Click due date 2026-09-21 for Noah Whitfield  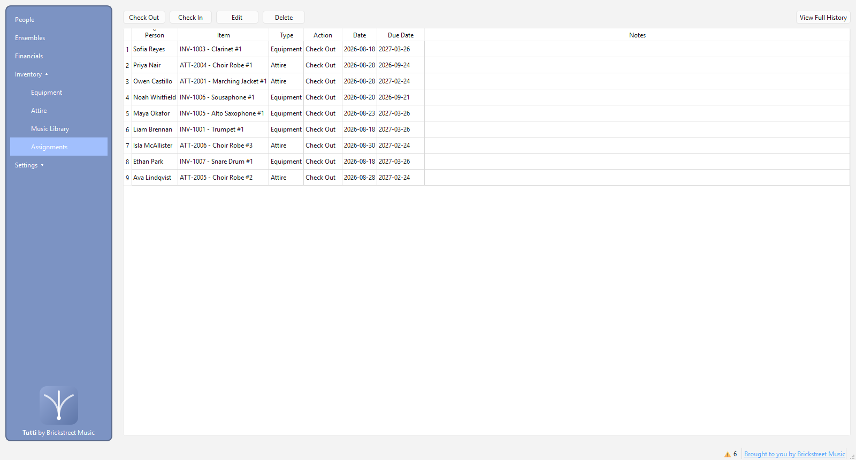coord(401,97)
